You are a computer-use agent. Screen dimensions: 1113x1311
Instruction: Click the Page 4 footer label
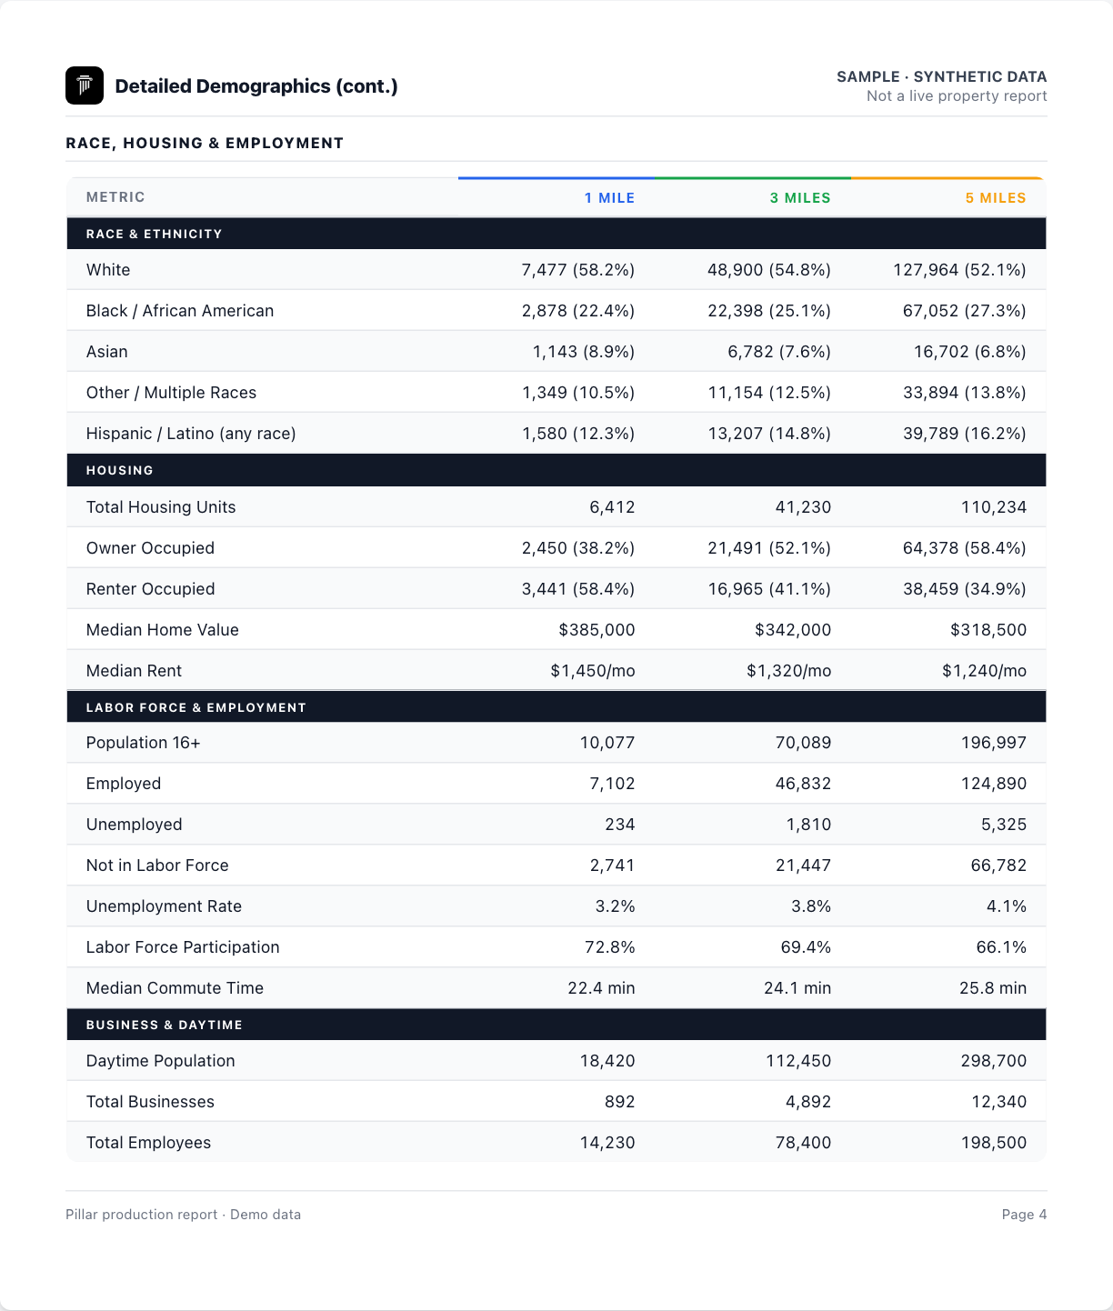1025,1215
